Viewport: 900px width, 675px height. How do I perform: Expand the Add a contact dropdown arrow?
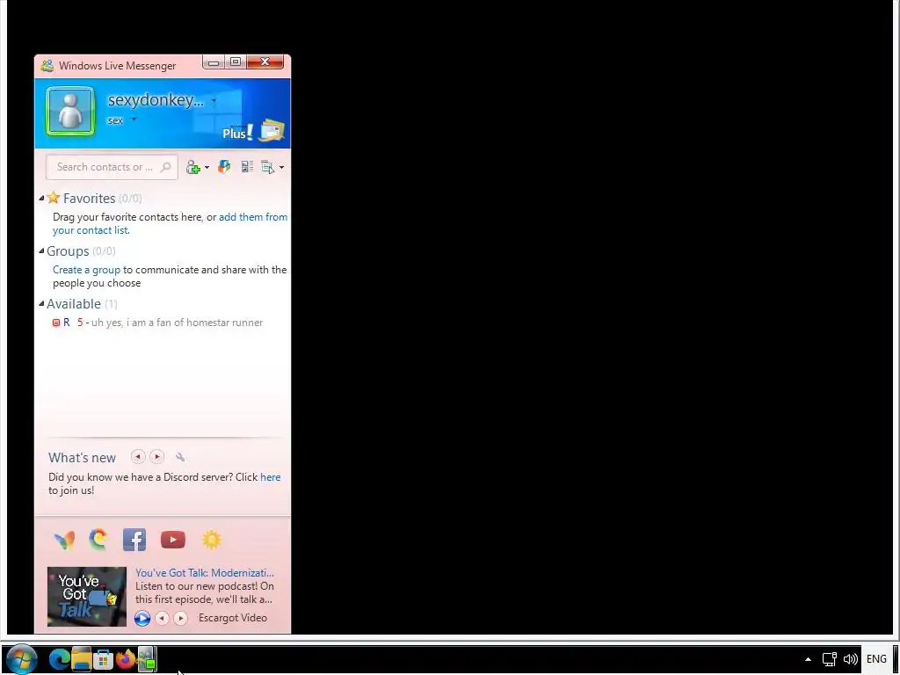207,168
